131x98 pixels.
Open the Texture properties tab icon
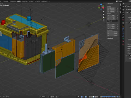tap(123, 44)
